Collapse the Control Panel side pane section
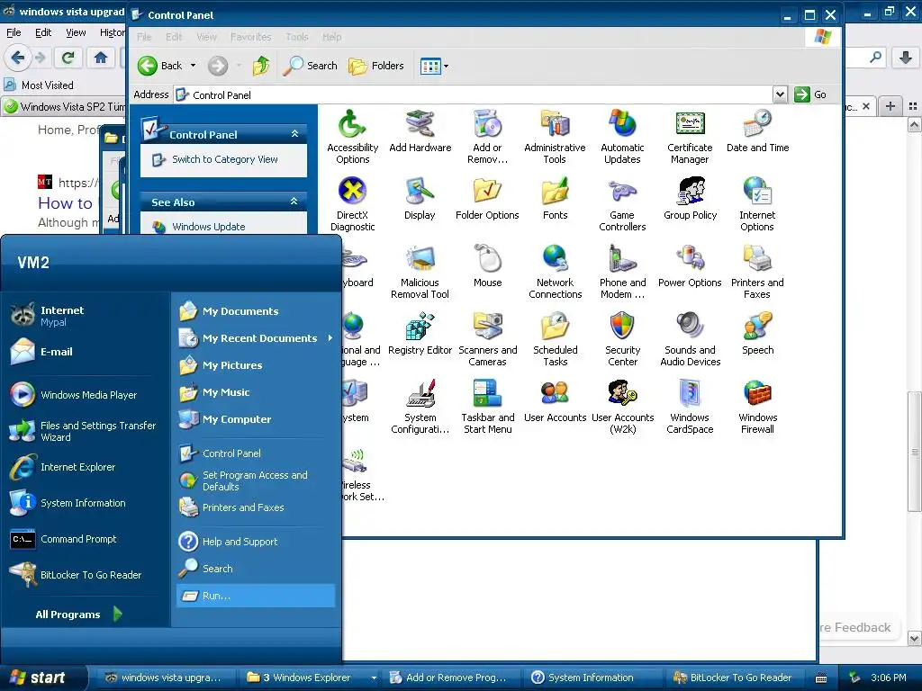Image resolution: width=922 pixels, height=691 pixels. point(294,134)
